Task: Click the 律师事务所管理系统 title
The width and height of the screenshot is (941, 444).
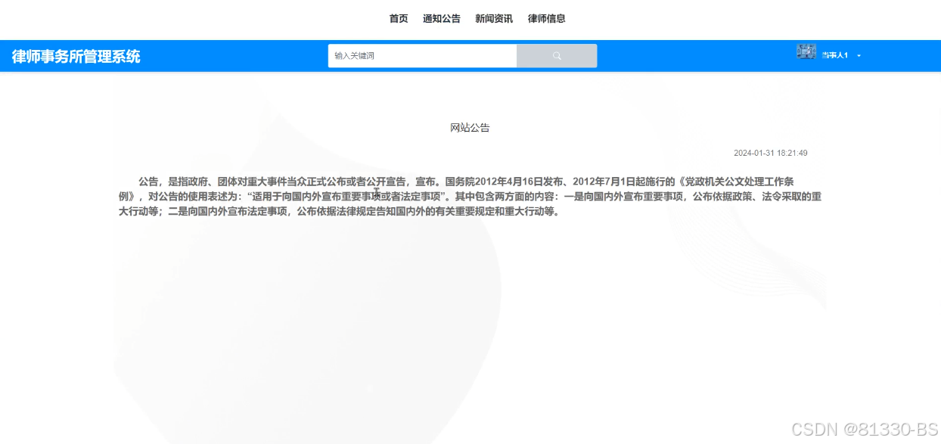Action: (x=76, y=56)
